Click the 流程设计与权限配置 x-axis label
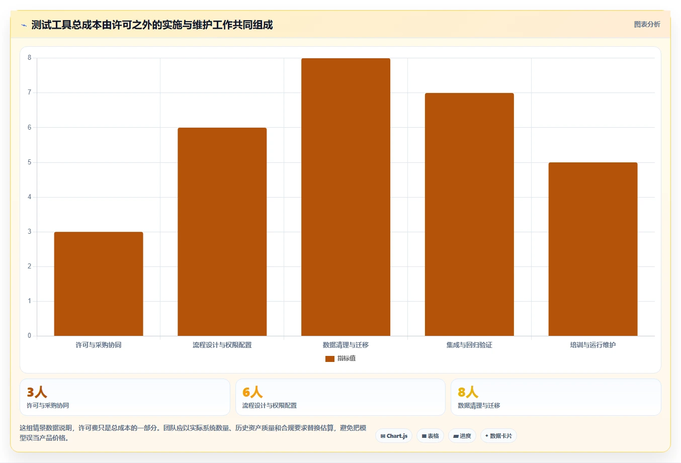Image resolution: width=681 pixels, height=463 pixels. [x=222, y=345]
